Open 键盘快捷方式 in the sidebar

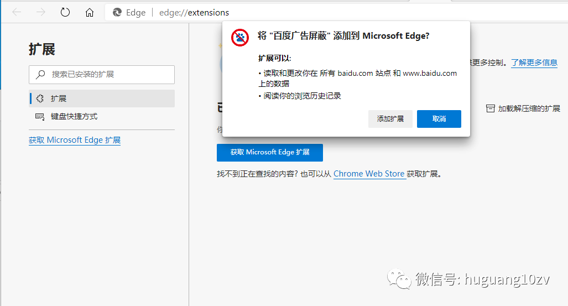(102, 116)
